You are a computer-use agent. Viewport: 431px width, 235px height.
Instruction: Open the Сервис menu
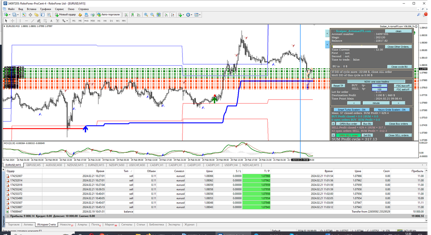point(59,9)
